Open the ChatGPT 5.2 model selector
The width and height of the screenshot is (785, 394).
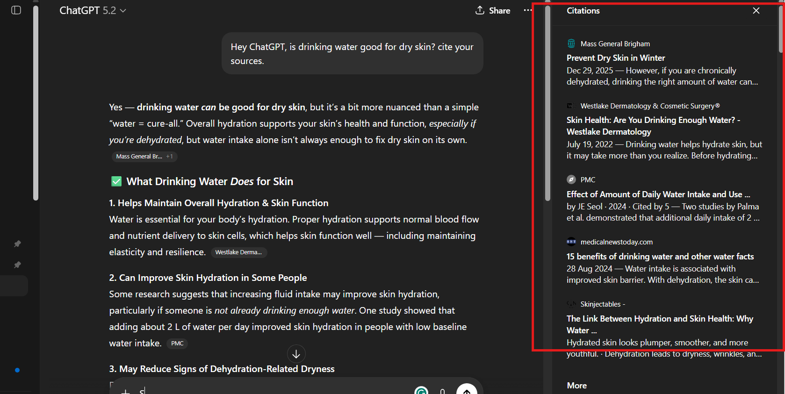click(93, 10)
